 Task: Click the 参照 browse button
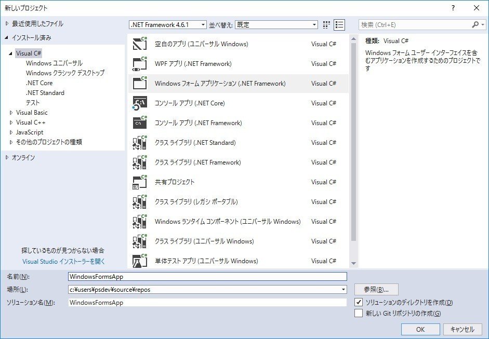[x=375, y=289]
